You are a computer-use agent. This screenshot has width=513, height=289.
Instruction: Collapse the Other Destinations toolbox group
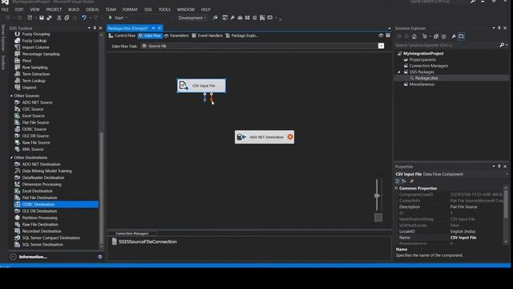[11, 157]
